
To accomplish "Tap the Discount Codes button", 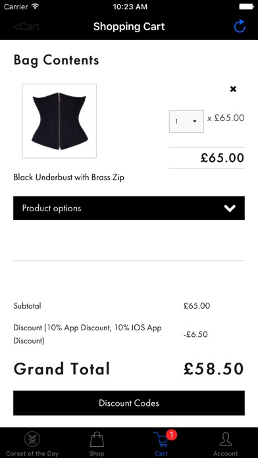I will click(129, 403).
